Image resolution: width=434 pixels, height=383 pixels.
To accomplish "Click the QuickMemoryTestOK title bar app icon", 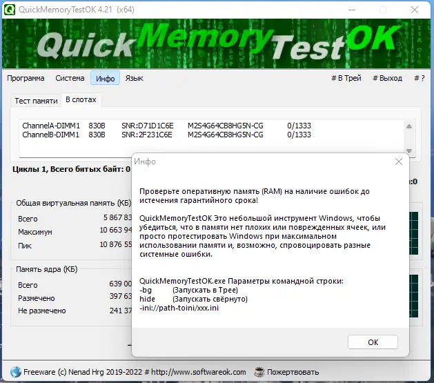I will (10, 10).
